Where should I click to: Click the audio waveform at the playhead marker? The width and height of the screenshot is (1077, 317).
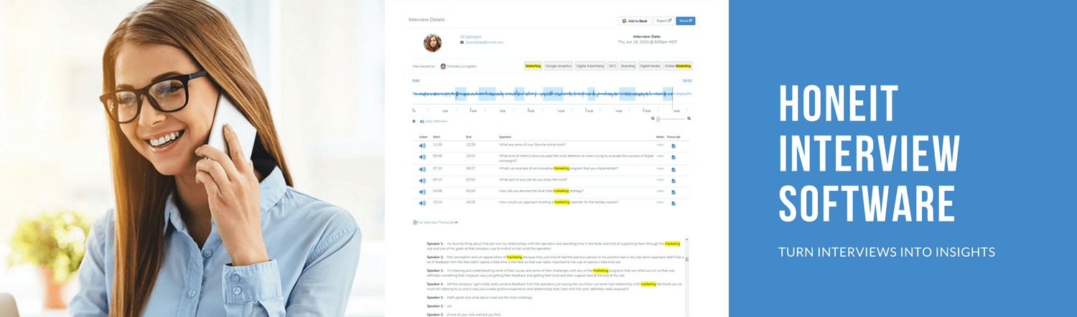click(672, 94)
